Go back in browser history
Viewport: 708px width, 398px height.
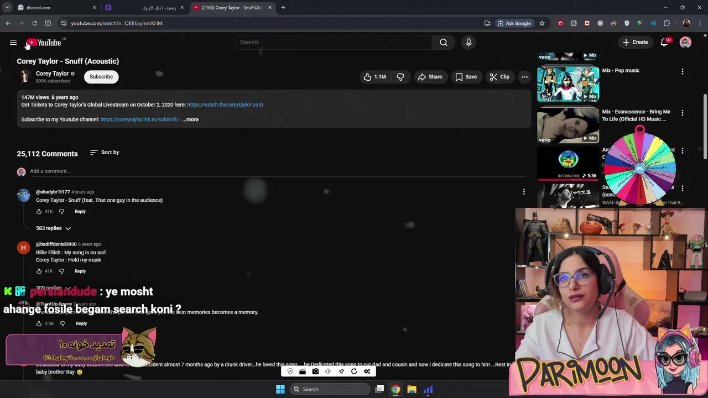pos(8,23)
